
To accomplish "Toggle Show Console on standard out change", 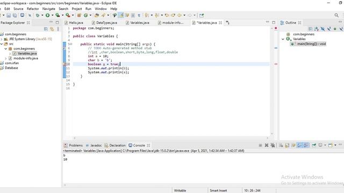I will (300, 145).
